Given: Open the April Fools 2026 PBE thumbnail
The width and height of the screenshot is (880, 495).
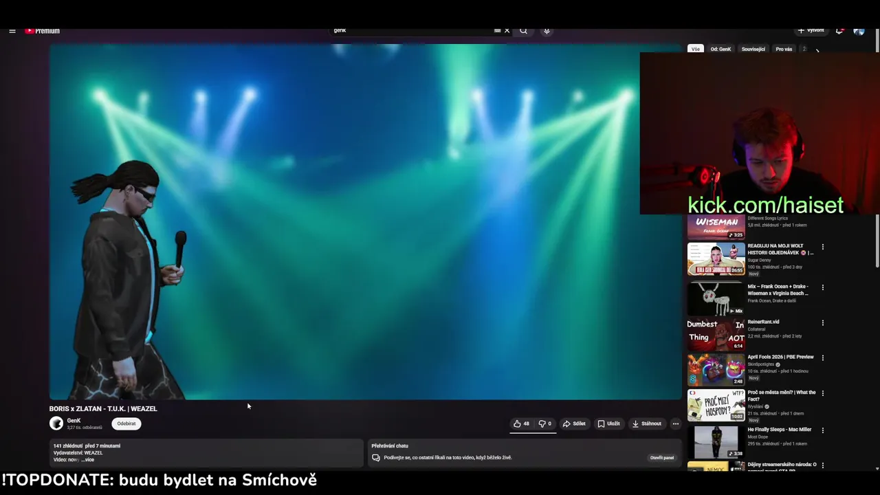Looking at the screenshot, I should point(716,369).
